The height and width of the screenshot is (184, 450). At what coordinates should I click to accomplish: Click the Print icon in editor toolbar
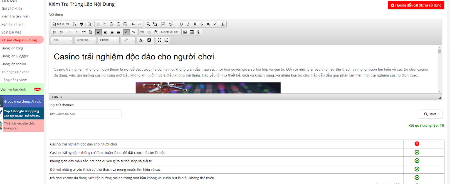(x=82, y=24)
